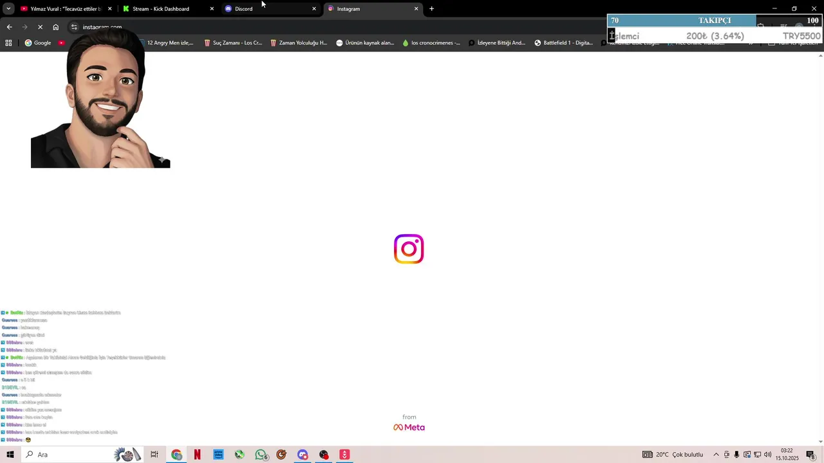This screenshot has height=463, width=824.
Task: Open the blue video app taskbar icon
Action: click(218, 455)
